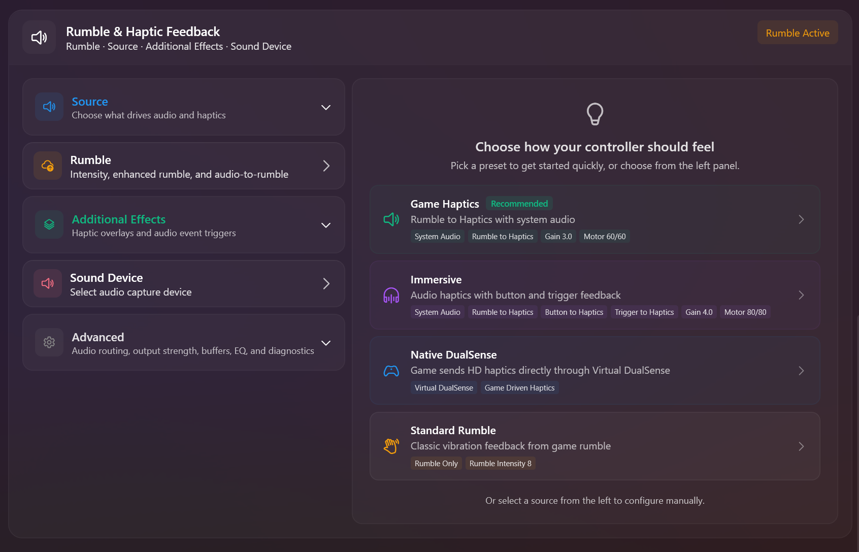859x552 pixels.
Task: Click the Rumble Active status button
Action: tap(797, 33)
